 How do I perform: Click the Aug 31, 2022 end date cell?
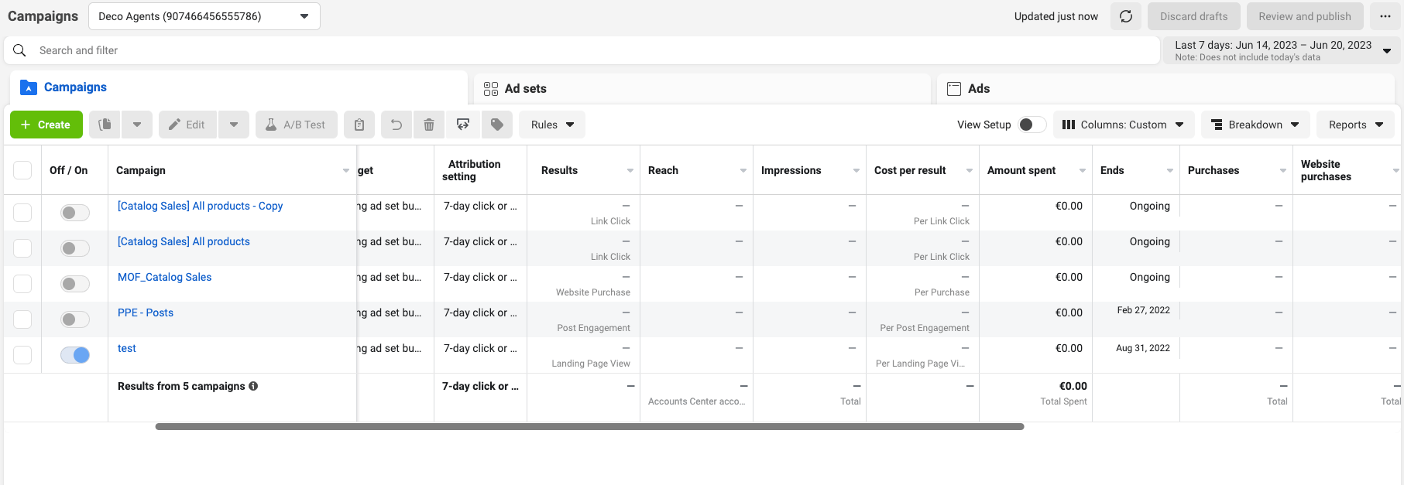coord(1143,348)
